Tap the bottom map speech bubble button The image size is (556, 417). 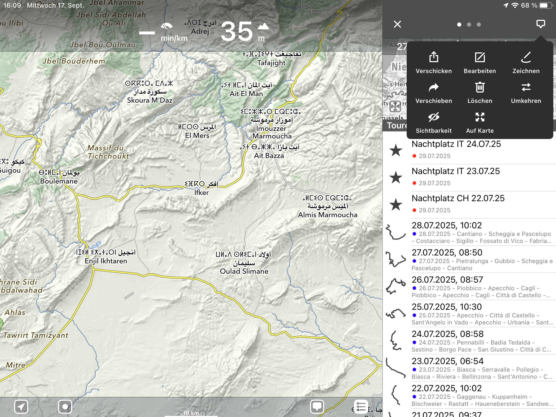click(x=317, y=406)
